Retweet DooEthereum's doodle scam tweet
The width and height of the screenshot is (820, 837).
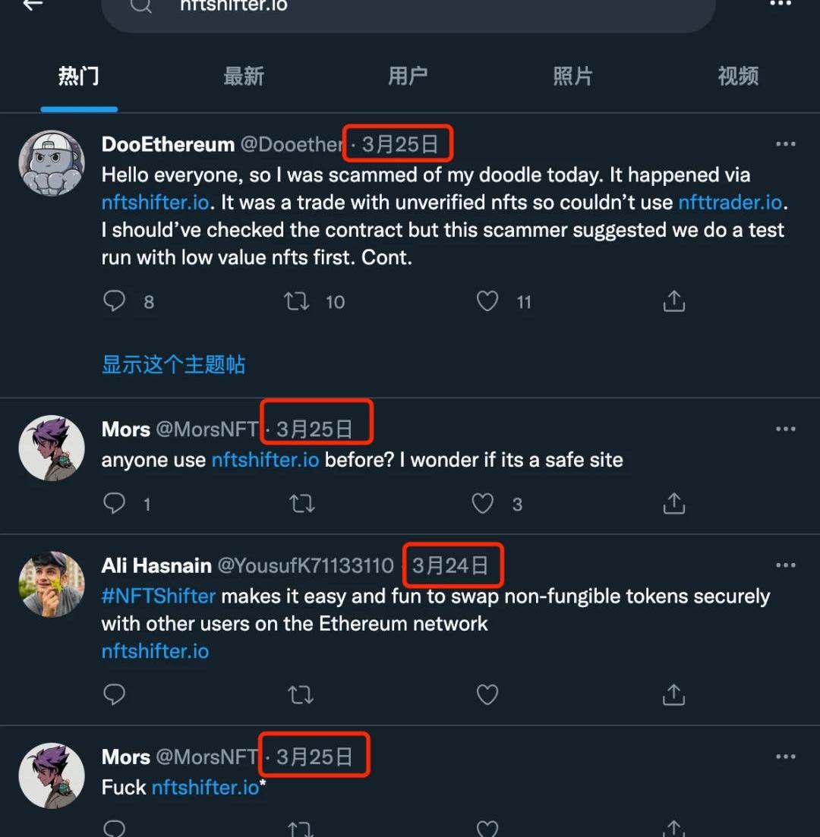[296, 301]
